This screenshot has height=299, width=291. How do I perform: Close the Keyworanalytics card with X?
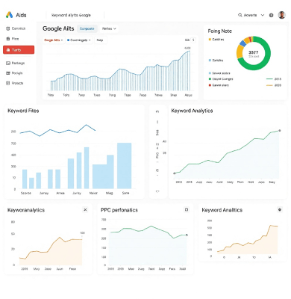point(85,210)
